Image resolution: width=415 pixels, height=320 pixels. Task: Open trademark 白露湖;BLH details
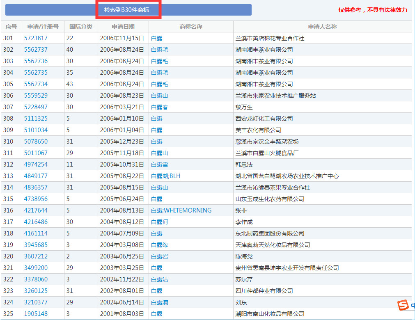(x=165, y=176)
